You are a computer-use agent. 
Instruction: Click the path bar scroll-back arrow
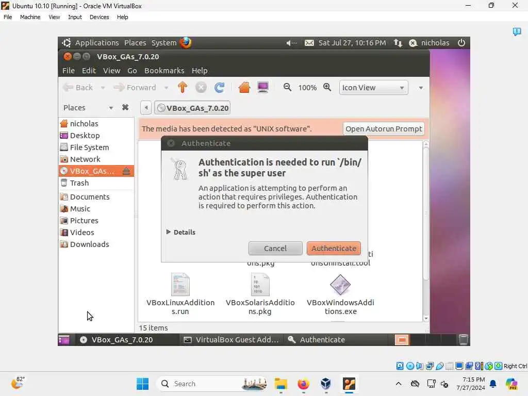point(146,108)
